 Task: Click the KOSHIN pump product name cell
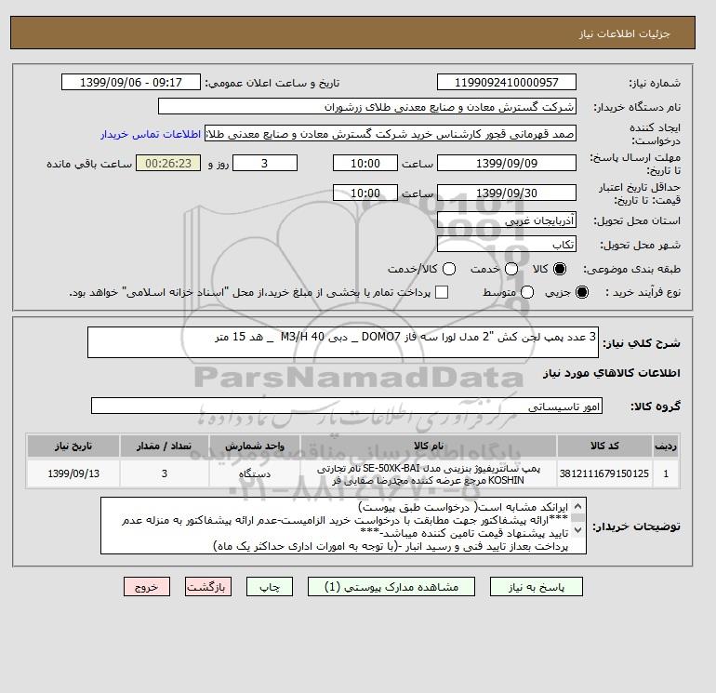pos(429,474)
